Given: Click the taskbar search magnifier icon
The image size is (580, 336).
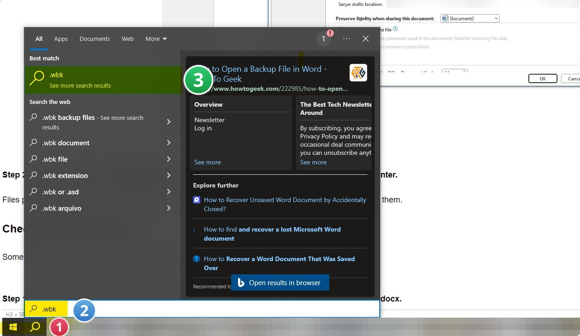Looking at the screenshot, I should coord(35,327).
